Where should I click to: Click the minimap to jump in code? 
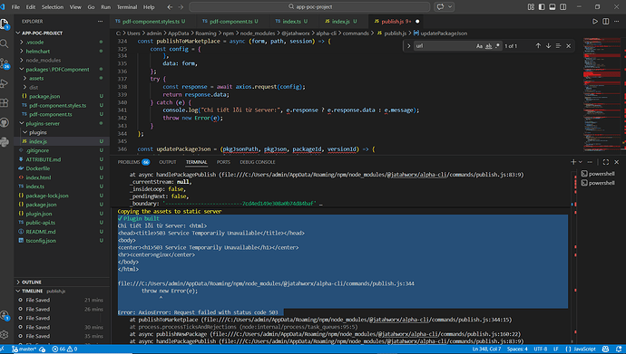[x=602, y=95]
